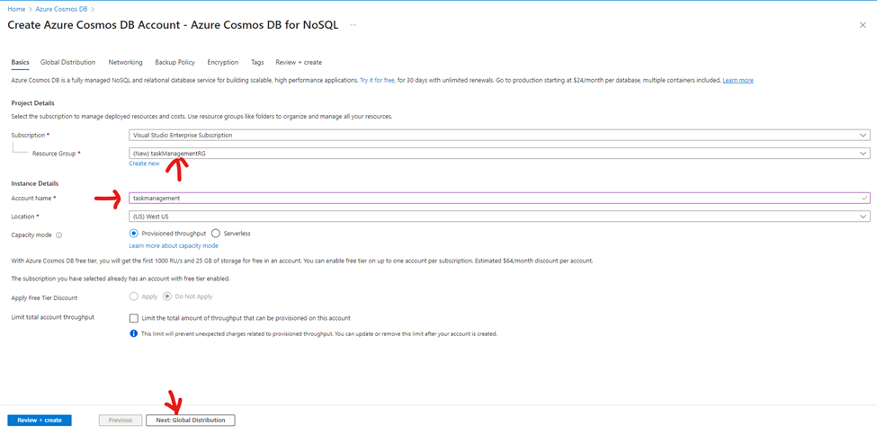The image size is (877, 434).
Task: Switch to the Networking tab
Action: click(x=125, y=63)
